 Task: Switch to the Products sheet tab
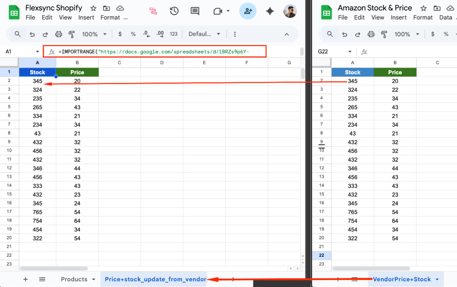coord(74,279)
